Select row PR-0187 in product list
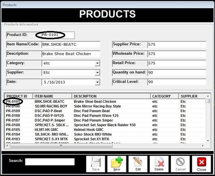Image resolution: width=215 pixels, height=176 pixels. tap(105, 120)
